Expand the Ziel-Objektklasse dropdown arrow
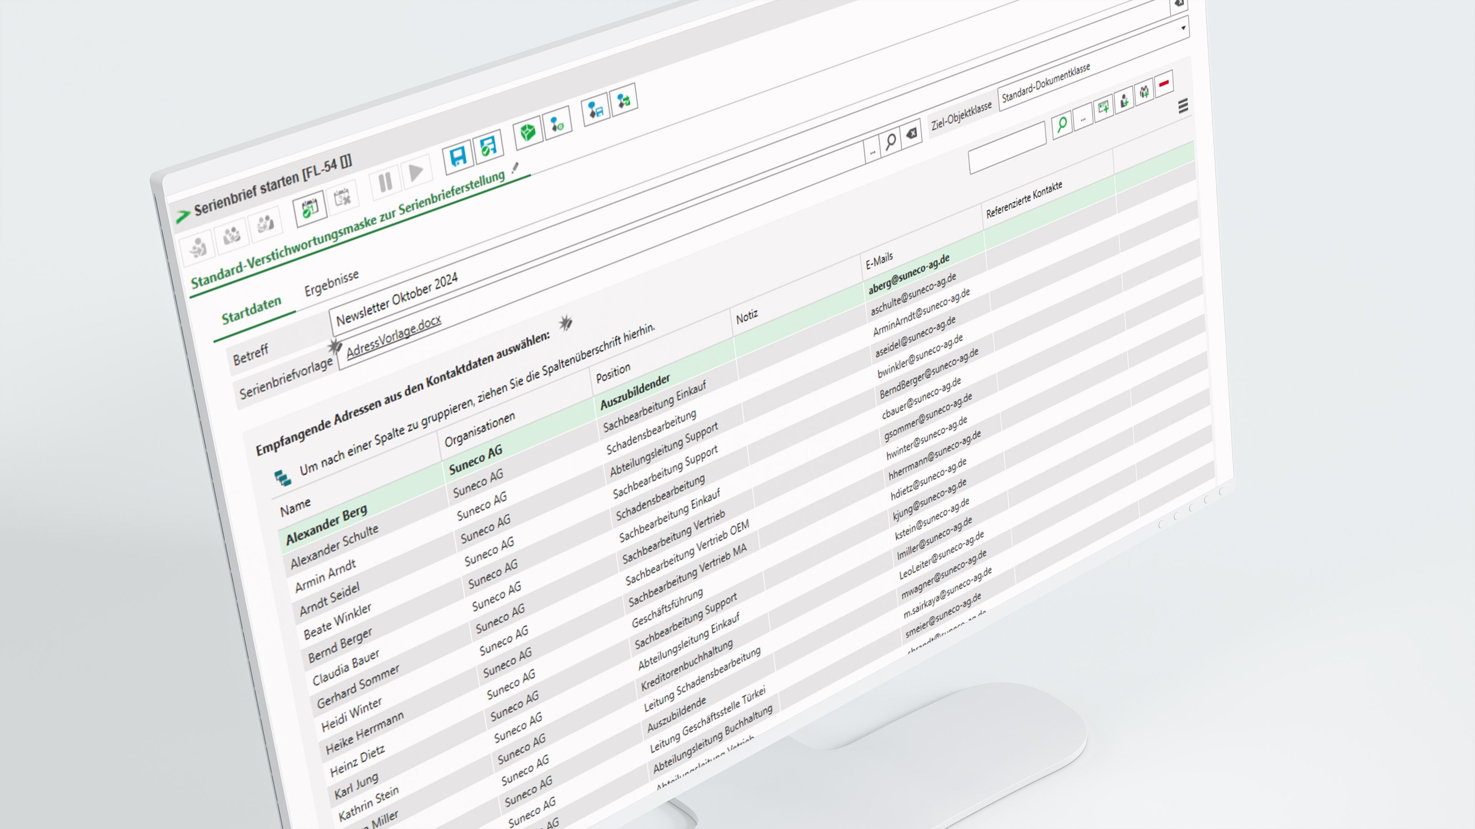 pos(1183,28)
